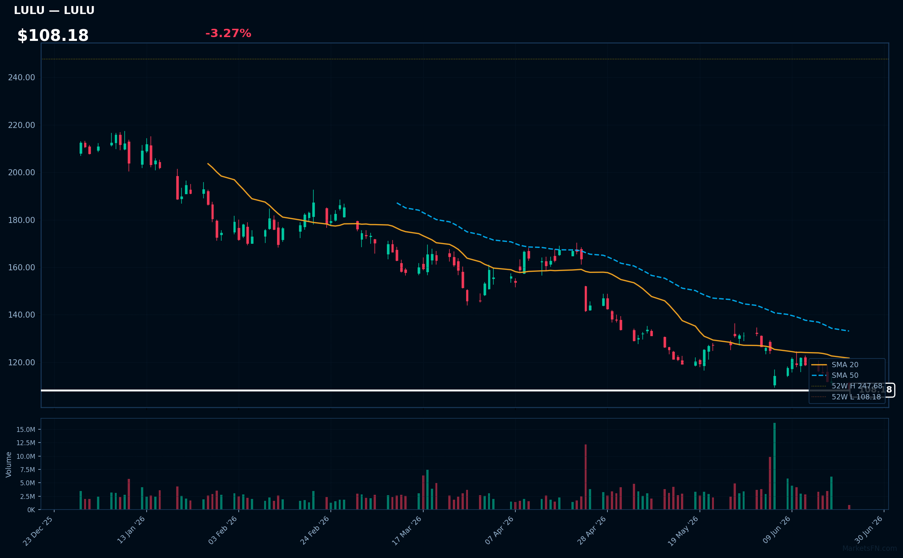The width and height of the screenshot is (903, 558).
Task: Click the dotted 52-week high line
Action: coord(465,59)
